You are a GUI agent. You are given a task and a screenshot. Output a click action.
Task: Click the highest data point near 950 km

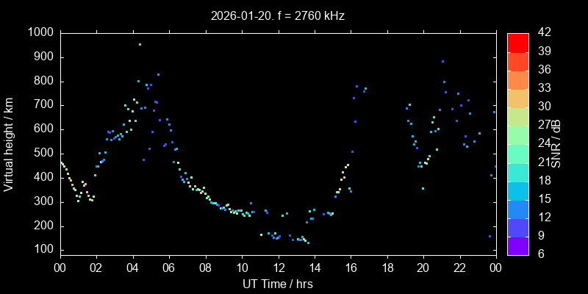click(140, 45)
